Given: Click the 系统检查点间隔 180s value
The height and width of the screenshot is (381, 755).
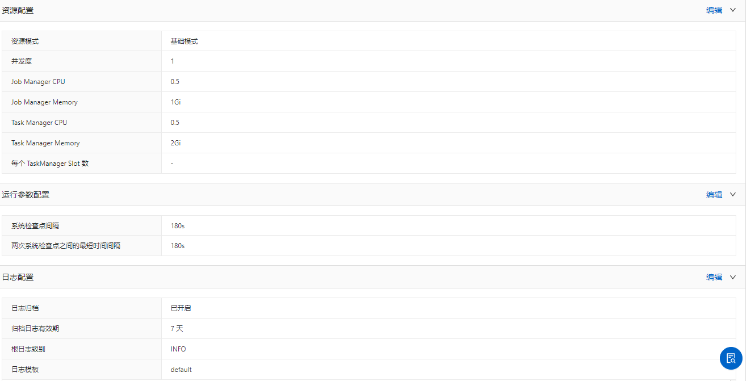Looking at the screenshot, I should 177,226.
